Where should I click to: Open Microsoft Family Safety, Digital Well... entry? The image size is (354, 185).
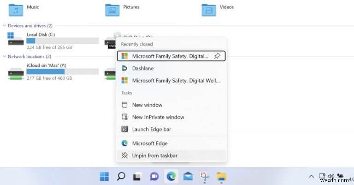pos(171,80)
